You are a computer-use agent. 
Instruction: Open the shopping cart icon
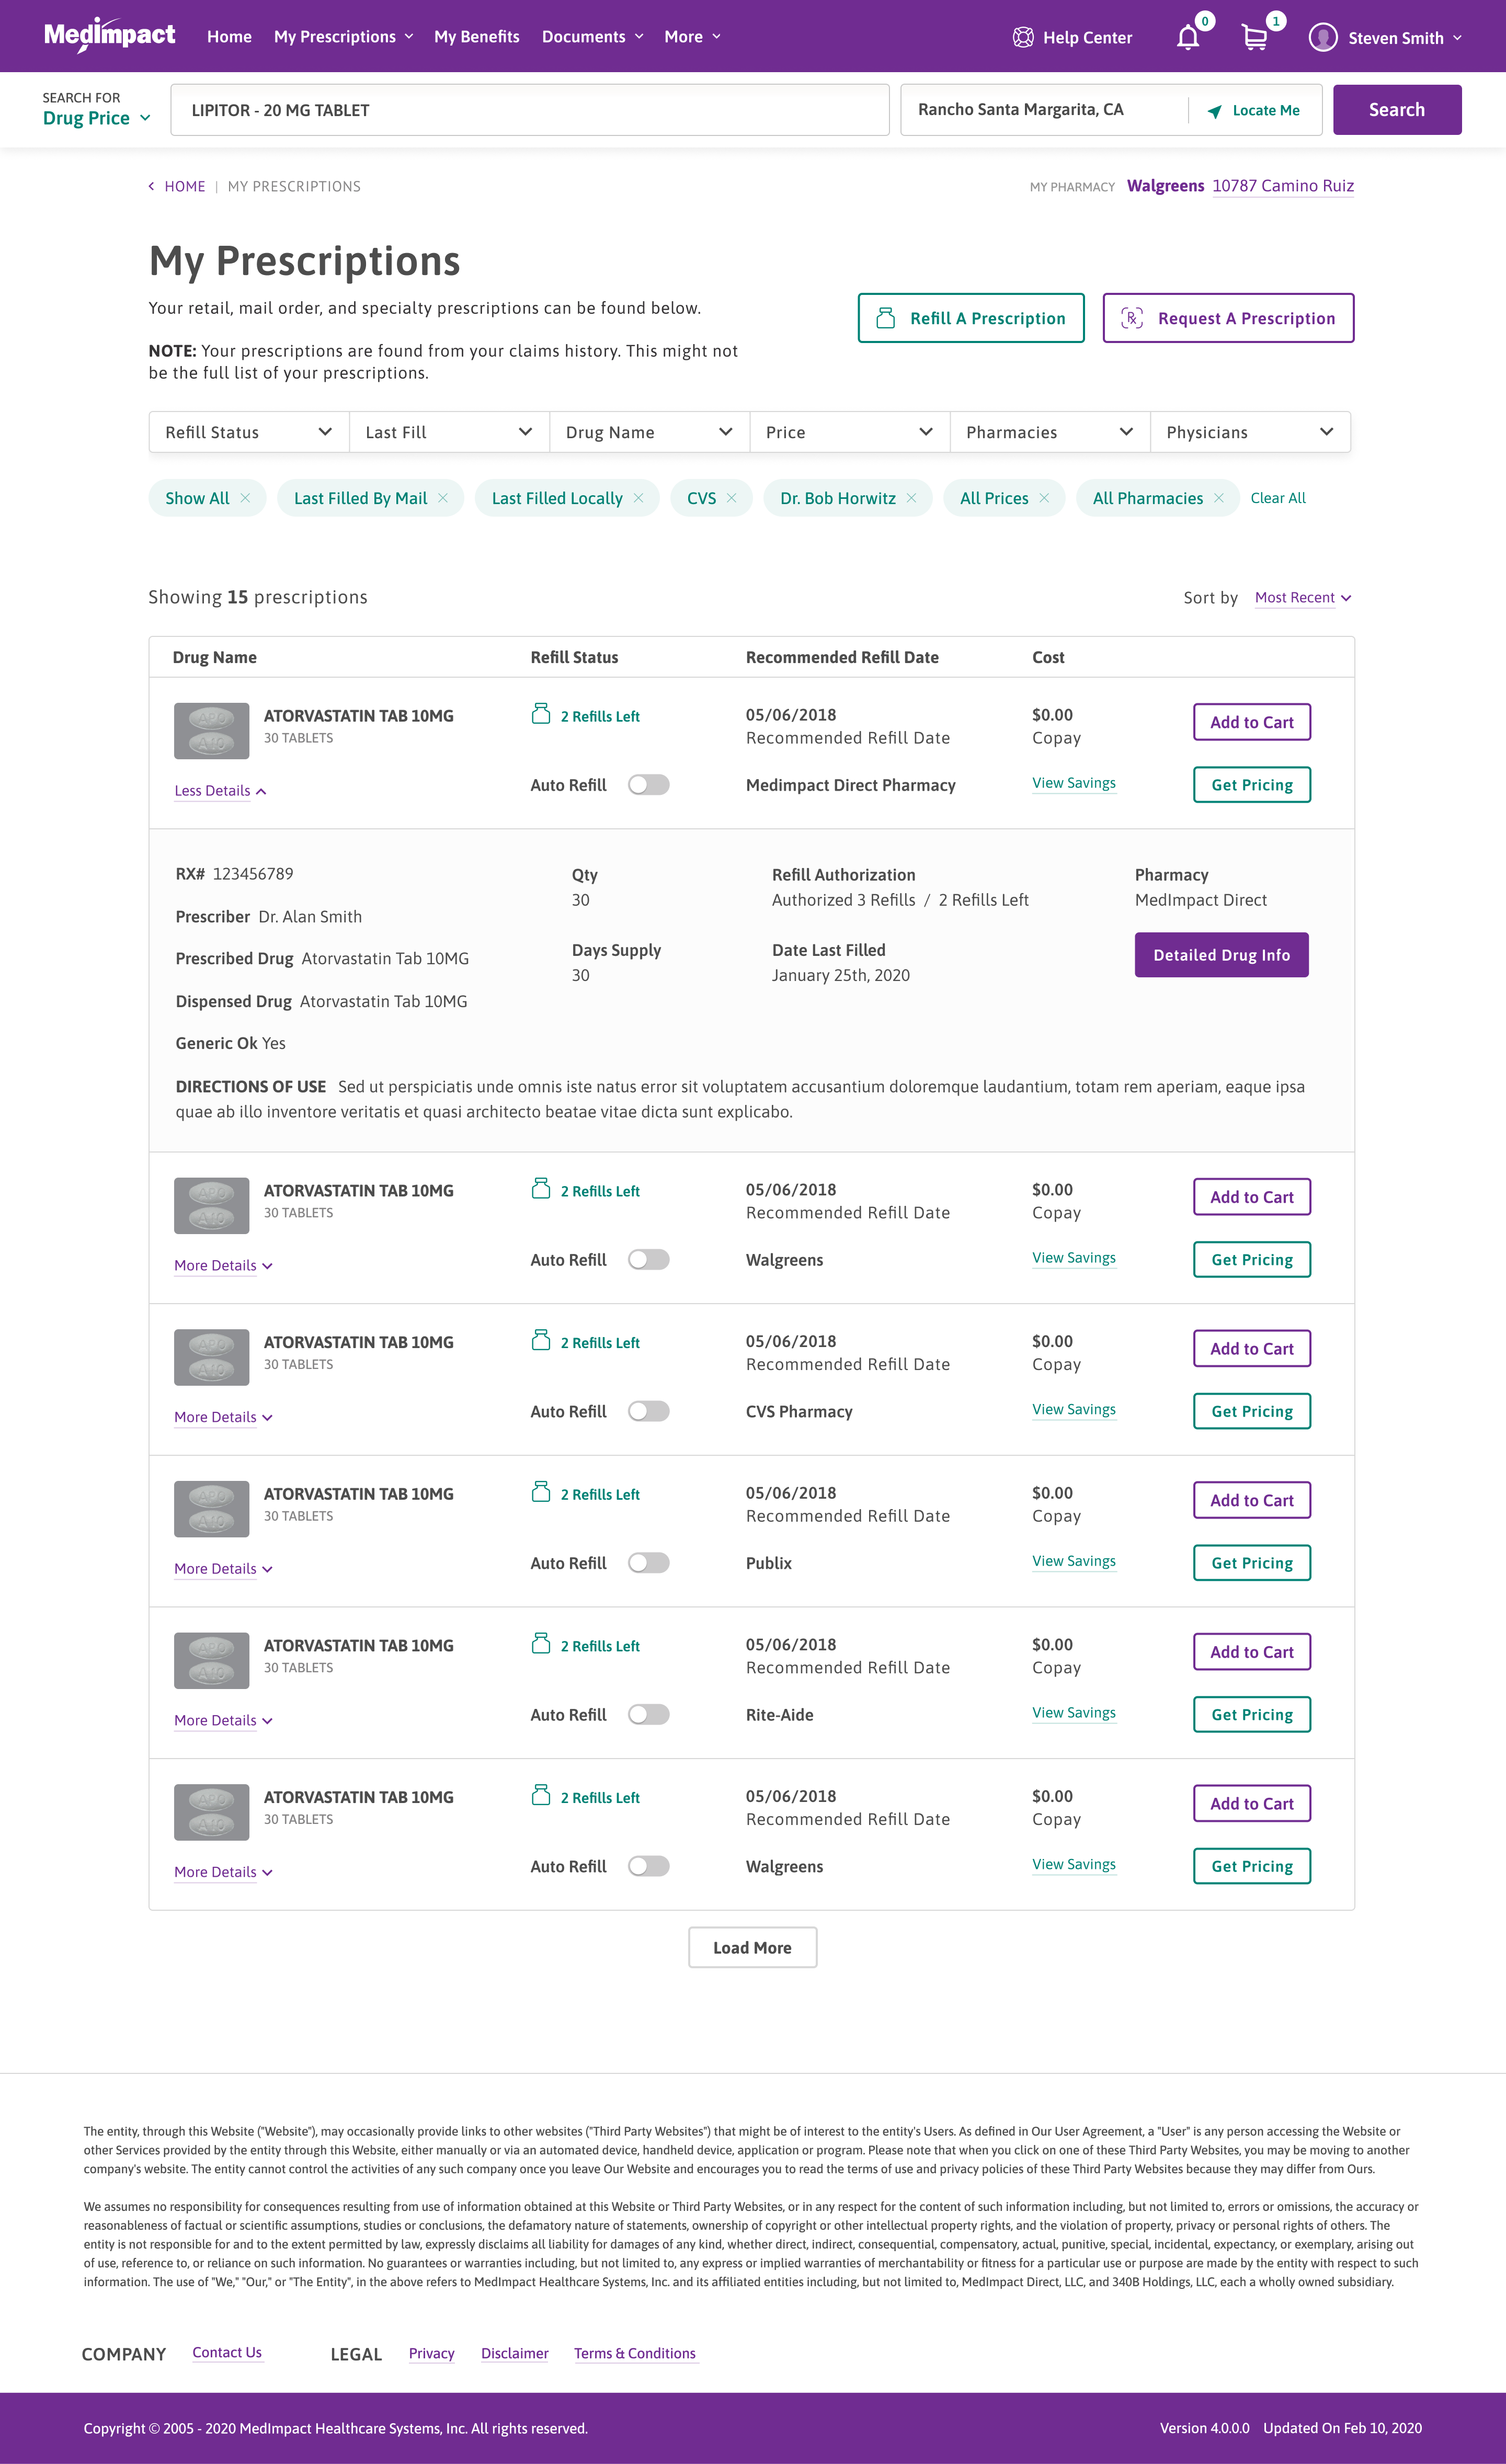pyautogui.click(x=1254, y=38)
